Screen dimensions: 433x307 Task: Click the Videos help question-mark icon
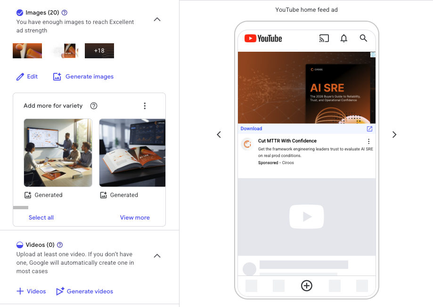(x=60, y=245)
